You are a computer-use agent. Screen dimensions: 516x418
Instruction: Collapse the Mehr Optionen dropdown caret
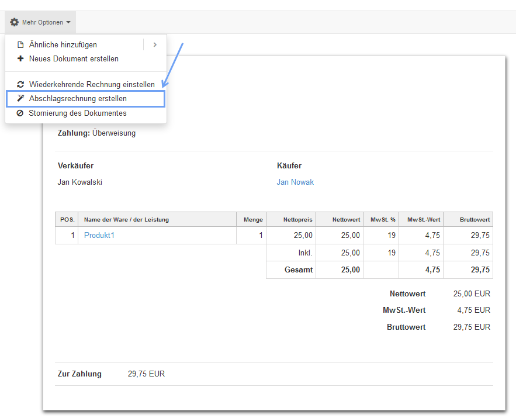tap(68, 23)
